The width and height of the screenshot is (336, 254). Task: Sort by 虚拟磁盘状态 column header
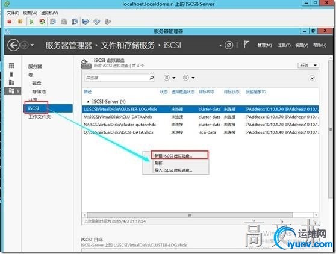coord(183,92)
